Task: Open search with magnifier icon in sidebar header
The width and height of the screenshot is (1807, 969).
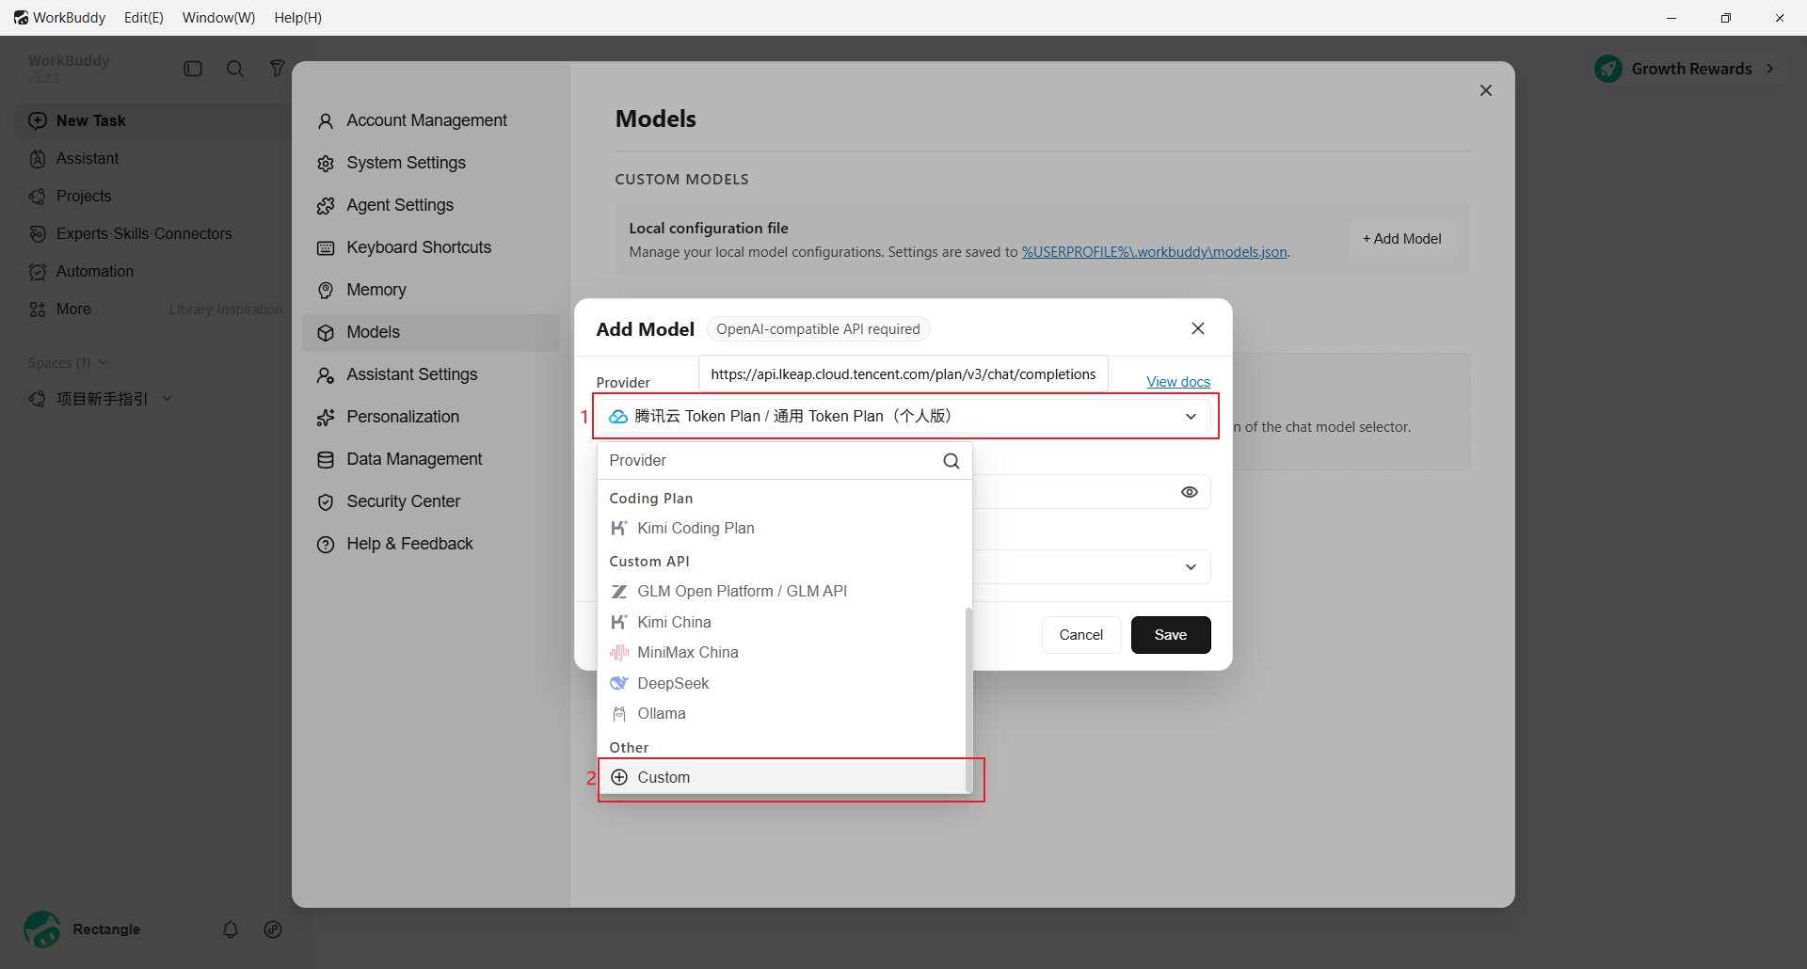Action: 235,69
